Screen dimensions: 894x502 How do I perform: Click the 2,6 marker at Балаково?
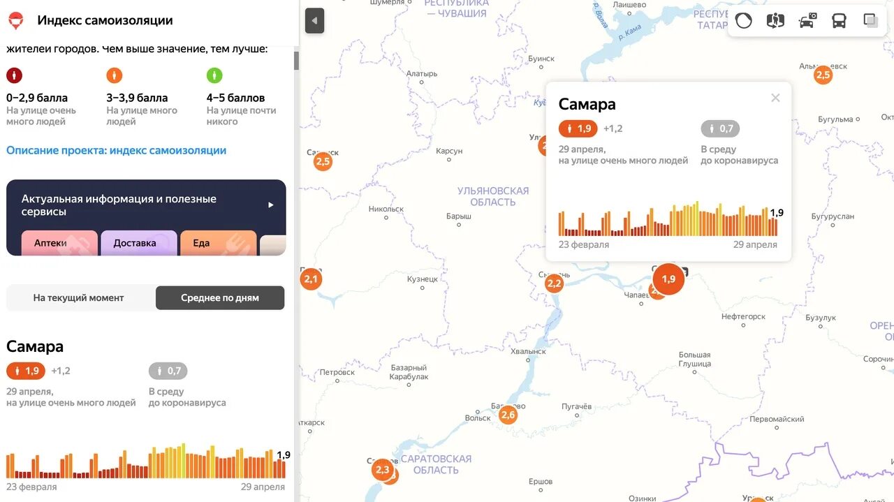[508, 415]
